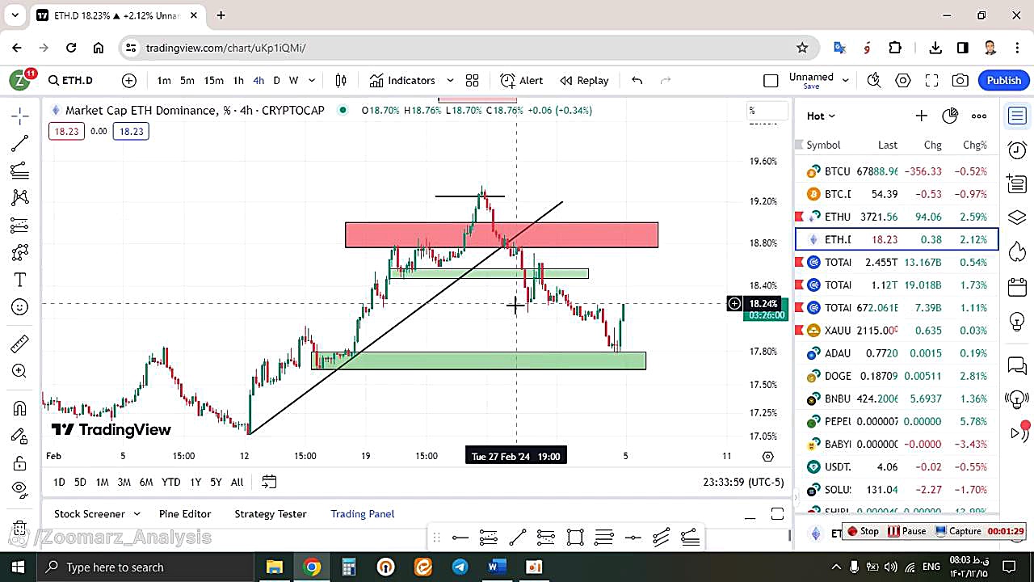This screenshot has height=582, width=1034.
Task: Click the blue Publish button
Action: [1004, 80]
